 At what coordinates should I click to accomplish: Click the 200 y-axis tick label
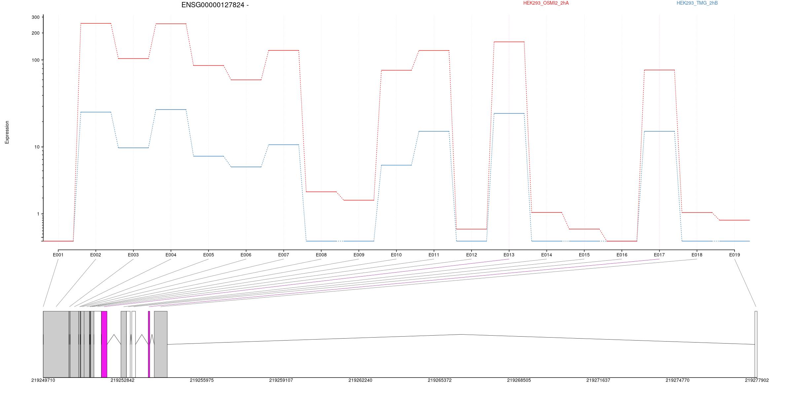tap(35, 33)
